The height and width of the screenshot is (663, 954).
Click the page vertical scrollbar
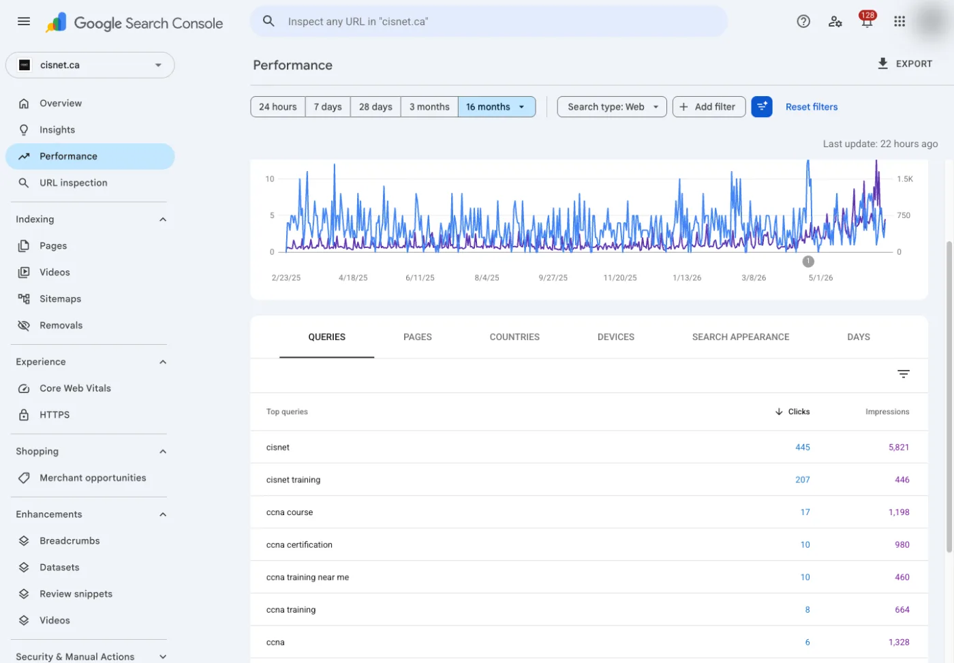pos(949,397)
